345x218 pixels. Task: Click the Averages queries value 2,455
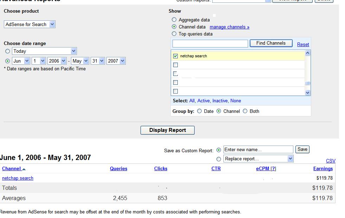(x=120, y=198)
